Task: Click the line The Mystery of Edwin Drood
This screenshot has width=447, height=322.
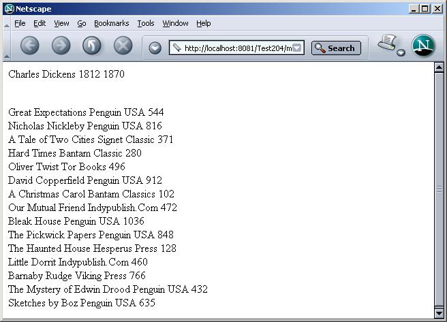Action: pos(108,289)
